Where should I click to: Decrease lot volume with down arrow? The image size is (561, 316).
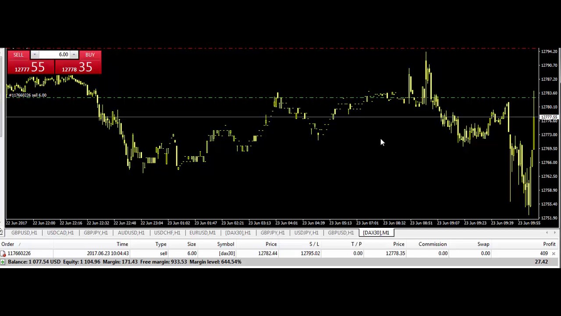click(34, 55)
